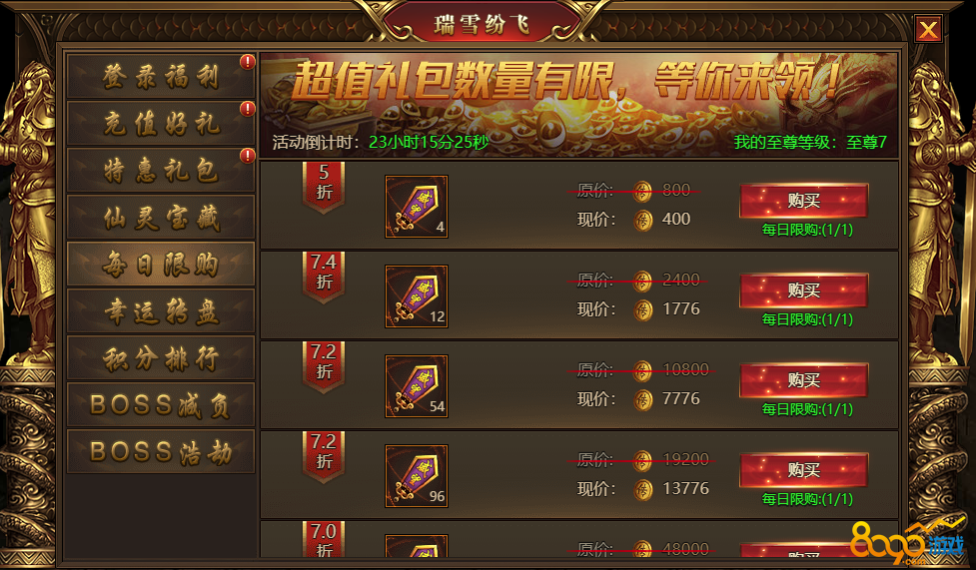
Task: Click the item icon with quantity 4
Action: pyautogui.click(x=417, y=207)
